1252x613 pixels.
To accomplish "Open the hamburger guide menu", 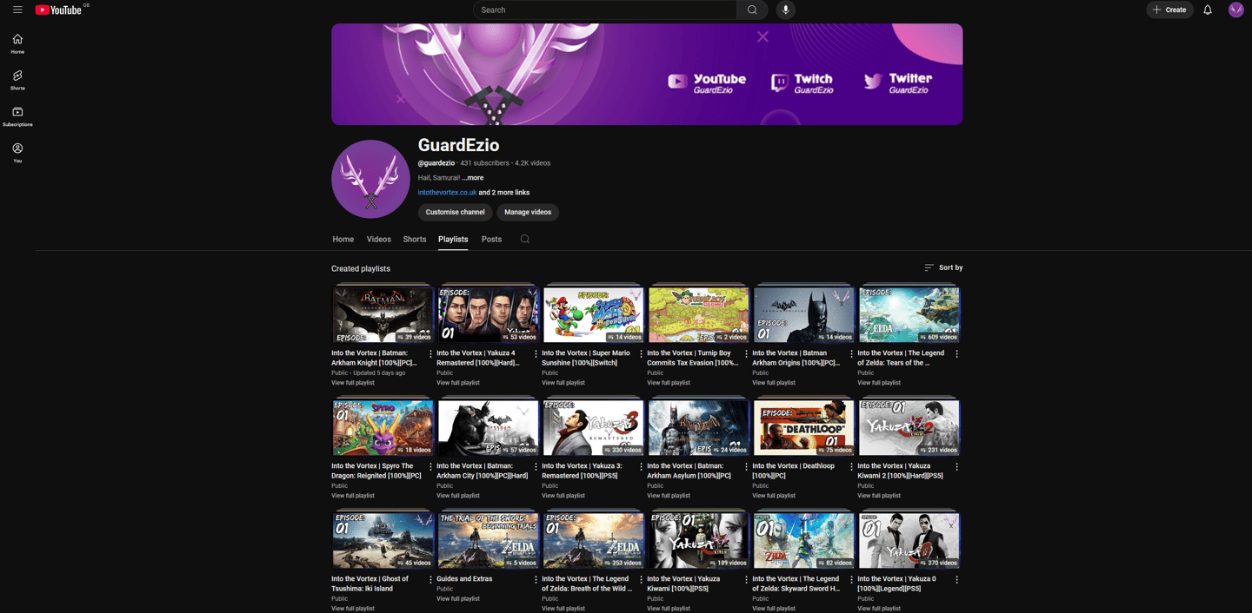I will pos(17,10).
